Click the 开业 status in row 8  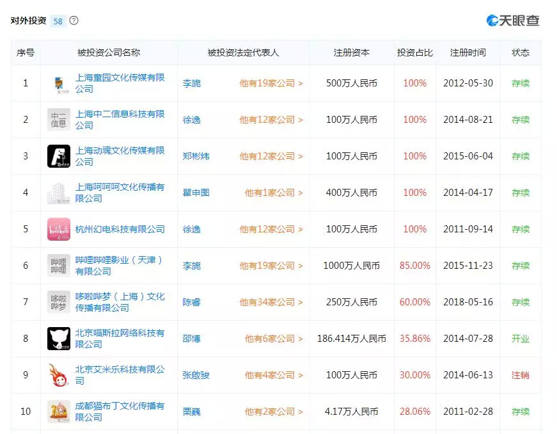pos(521,339)
